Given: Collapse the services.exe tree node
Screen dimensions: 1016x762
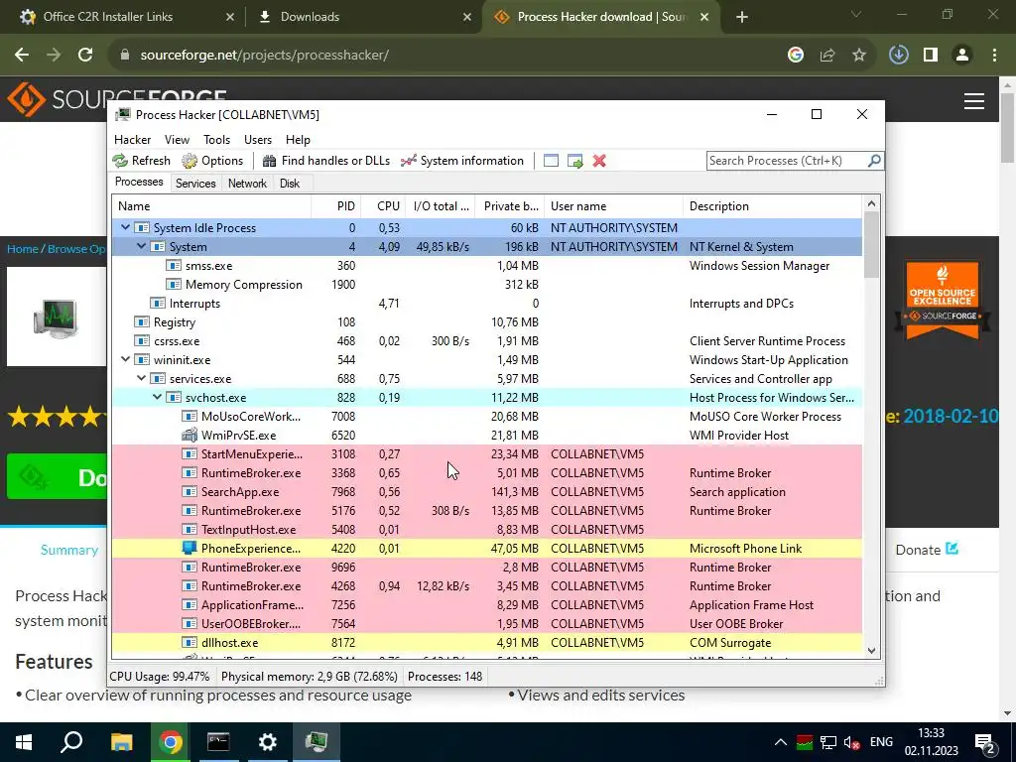Looking at the screenshot, I should [141, 378].
